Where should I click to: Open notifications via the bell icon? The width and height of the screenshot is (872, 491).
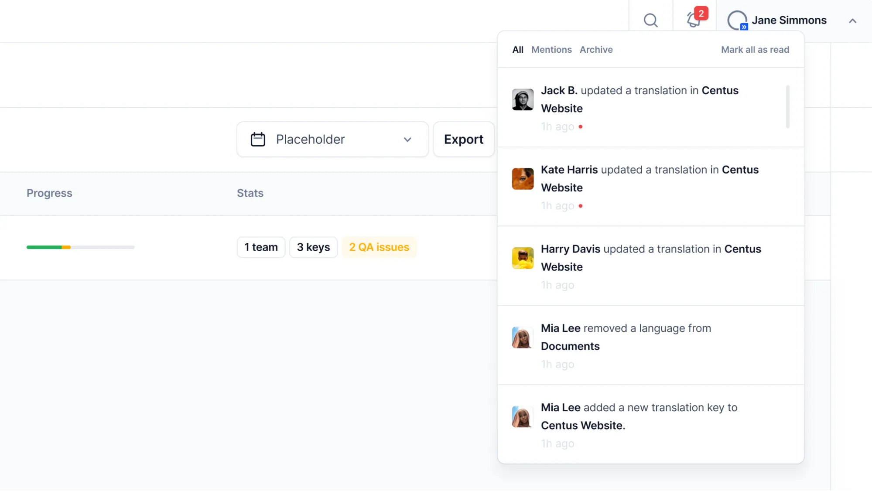[x=694, y=20]
